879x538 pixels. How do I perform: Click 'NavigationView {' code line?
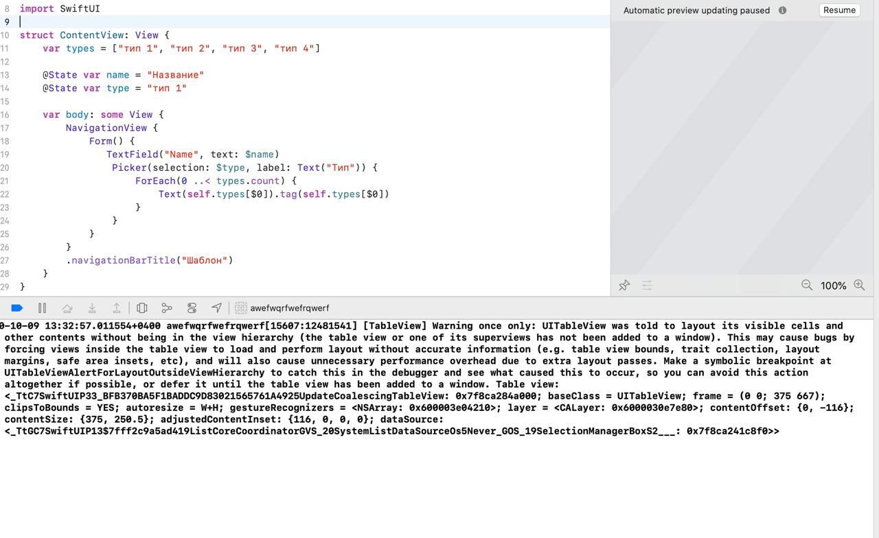click(x=112, y=128)
